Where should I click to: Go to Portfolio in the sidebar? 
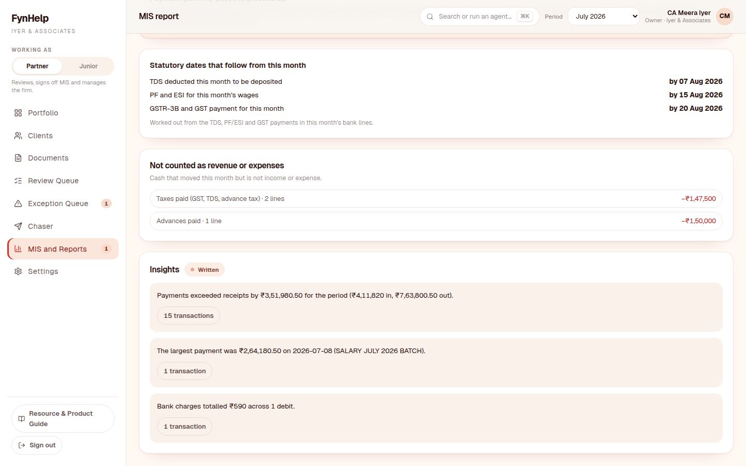(63, 113)
